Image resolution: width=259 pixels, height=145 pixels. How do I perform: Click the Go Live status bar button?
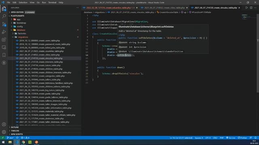coord(231,138)
